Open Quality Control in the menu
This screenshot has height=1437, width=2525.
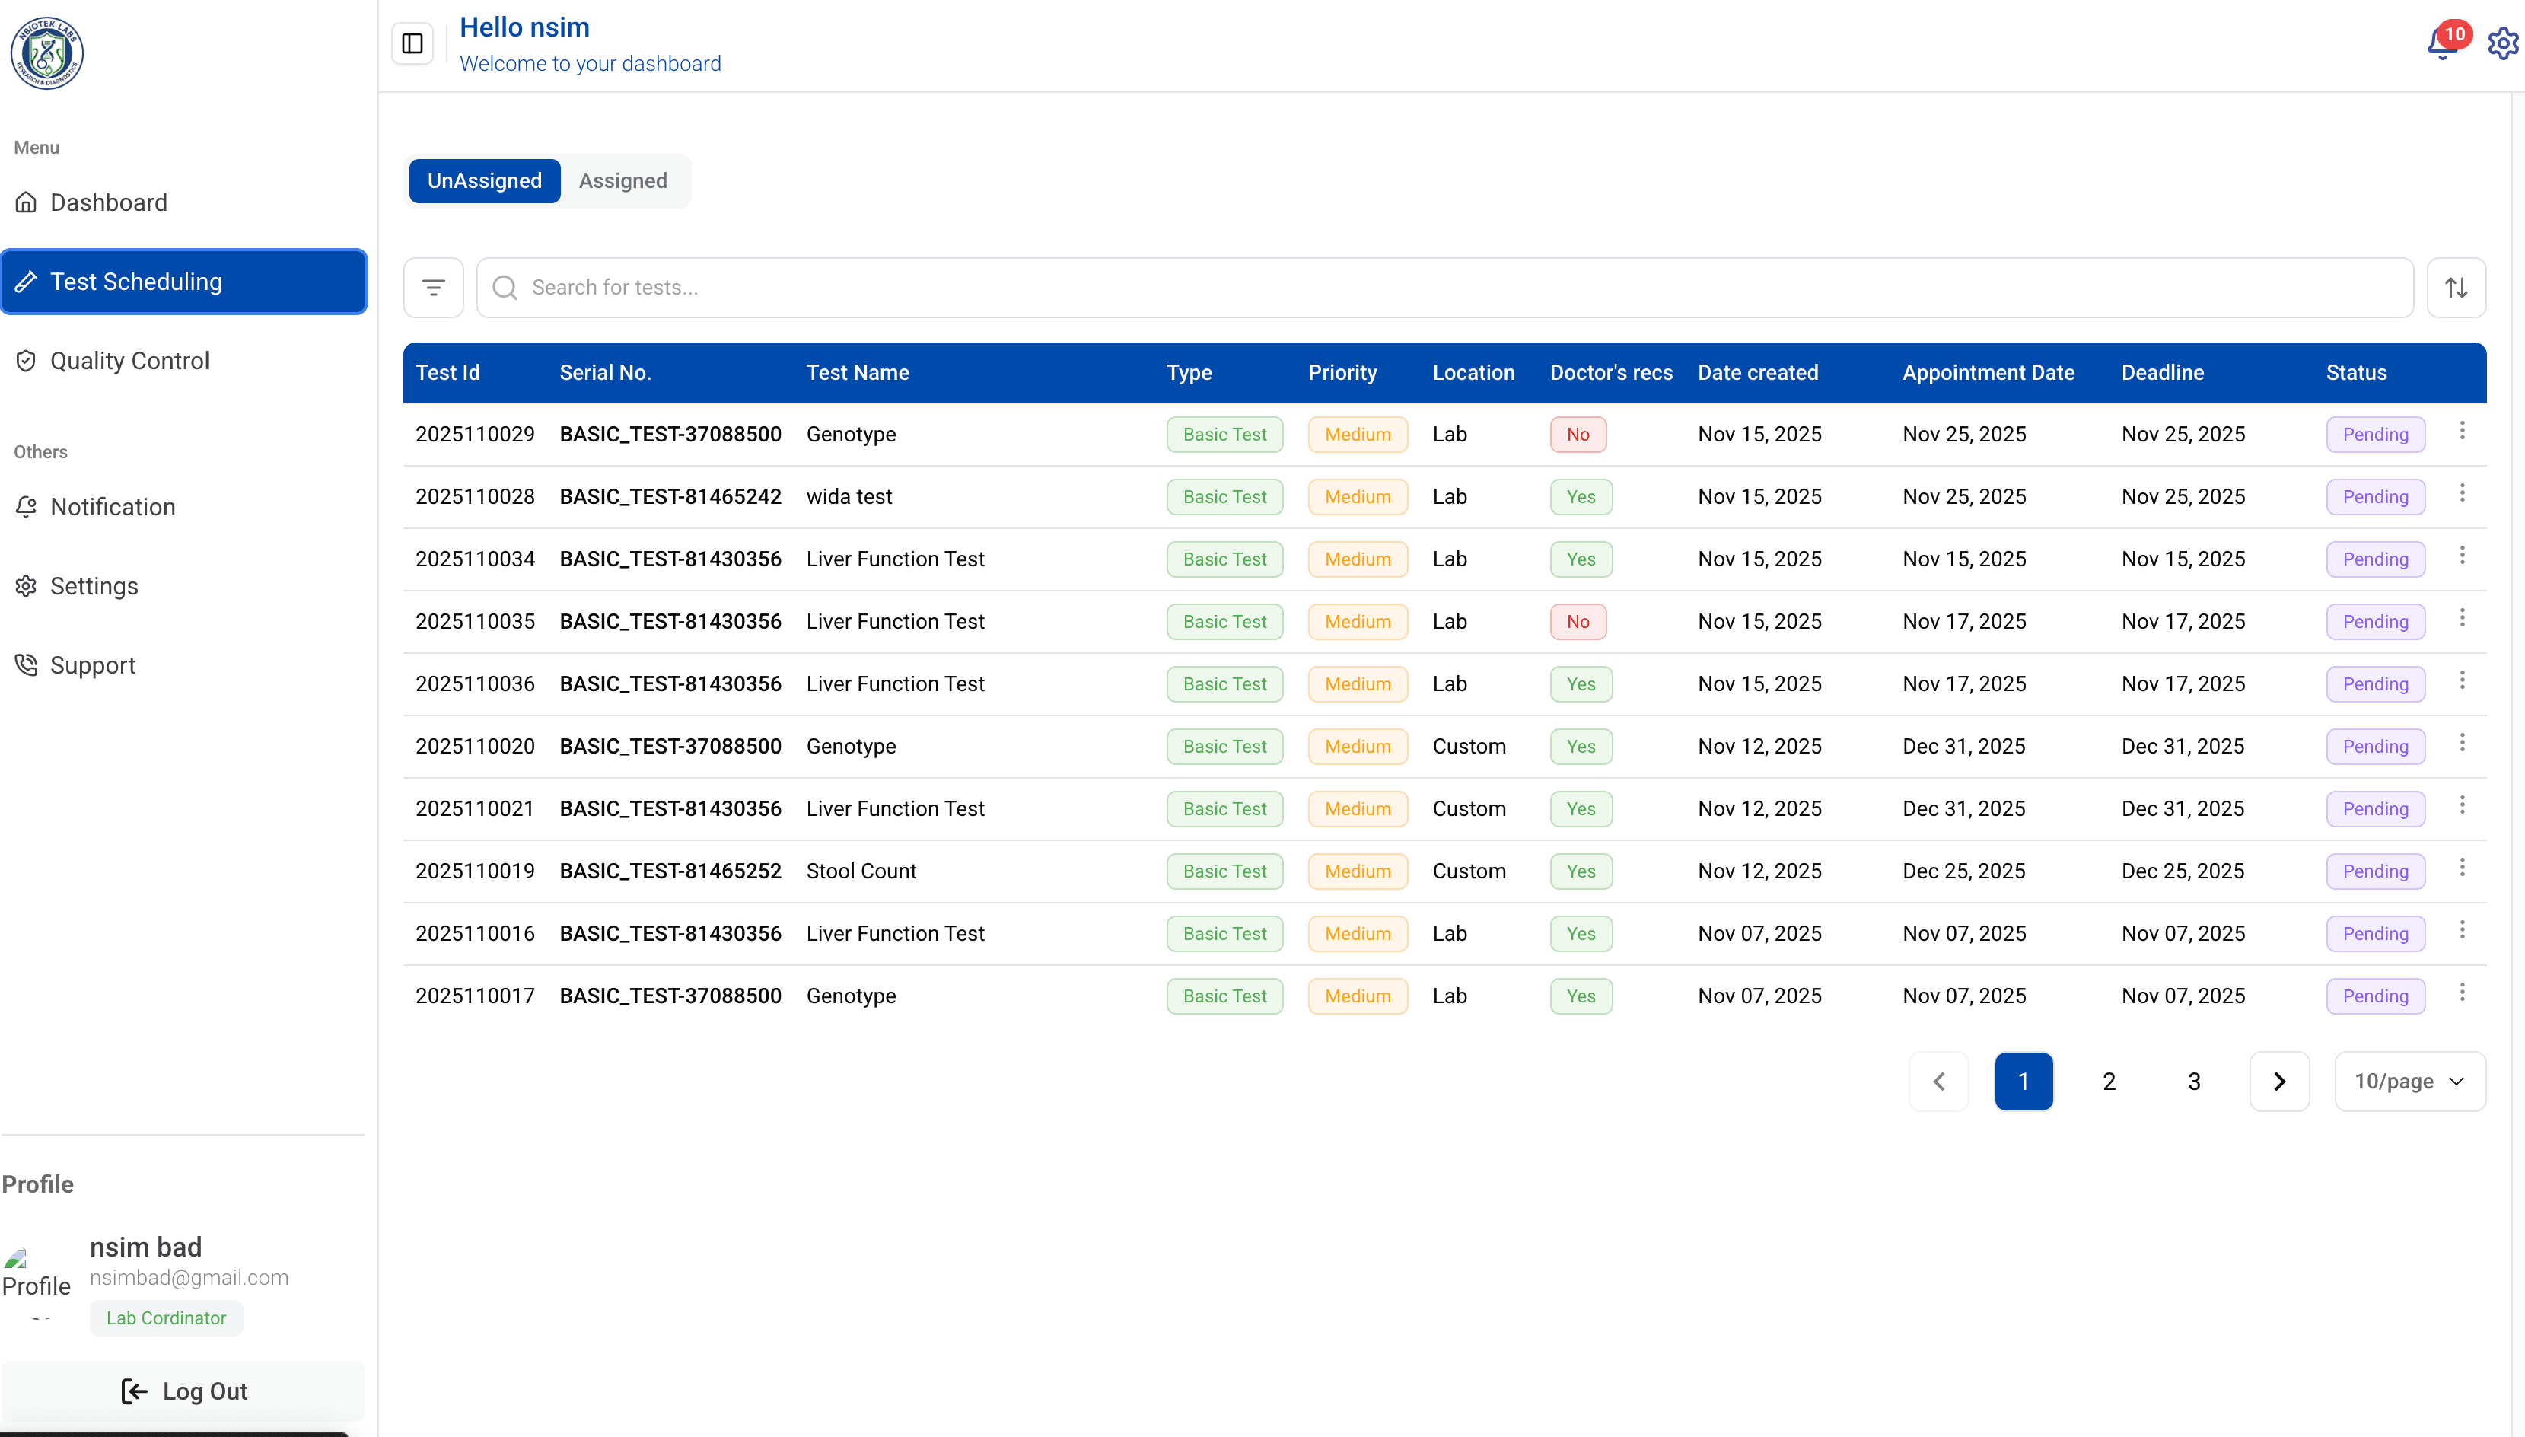129,360
